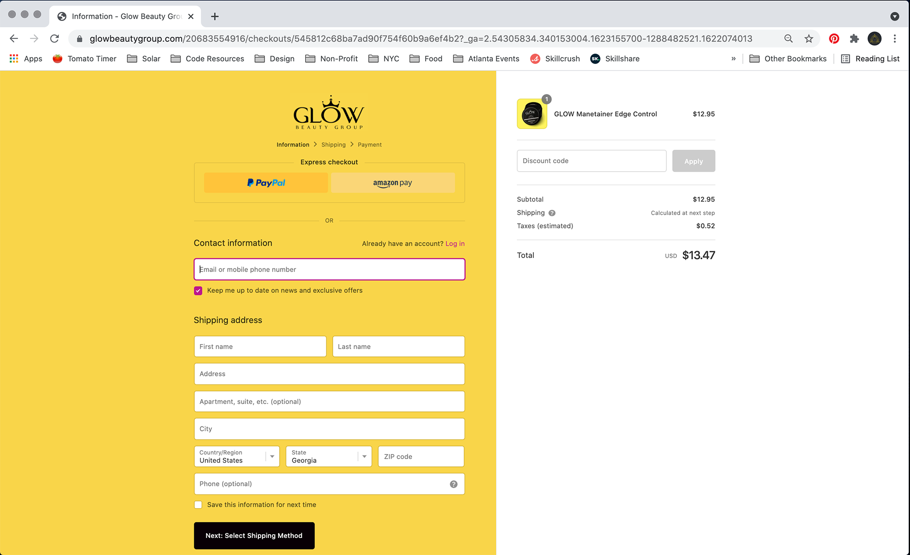Click the Address field

(x=329, y=374)
